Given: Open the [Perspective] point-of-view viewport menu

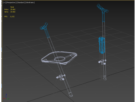Looking at the screenshot, I should (11, 3).
